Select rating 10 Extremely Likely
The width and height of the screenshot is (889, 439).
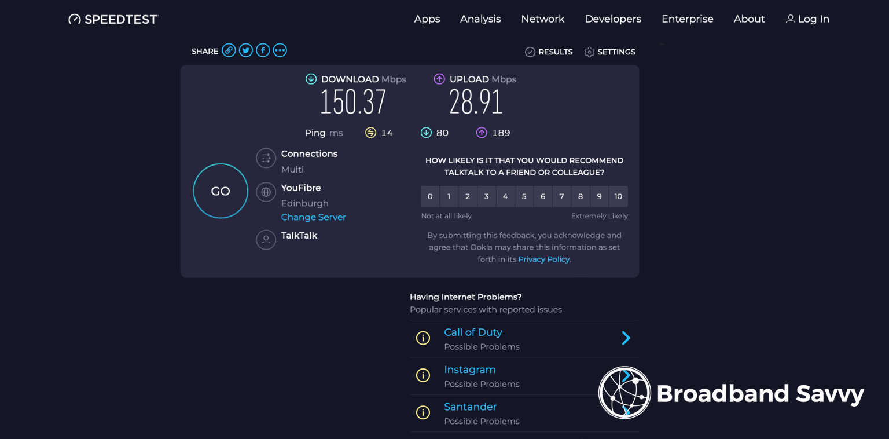(618, 196)
